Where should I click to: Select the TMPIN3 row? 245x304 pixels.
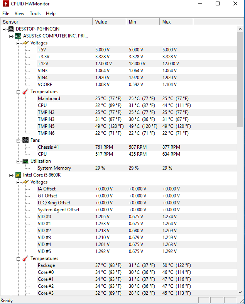pos(137,119)
